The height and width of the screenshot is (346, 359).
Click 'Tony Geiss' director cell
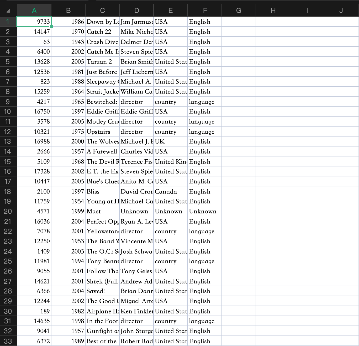[x=136, y=271]
